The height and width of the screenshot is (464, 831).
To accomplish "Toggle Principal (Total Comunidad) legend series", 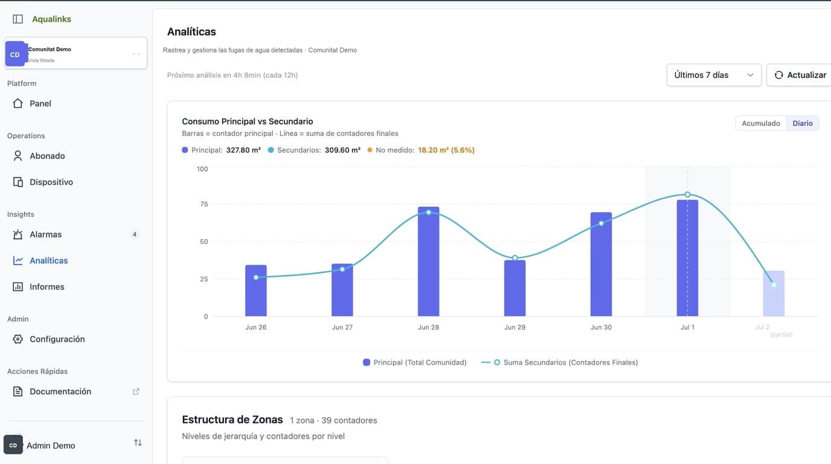I will (x=415, y=362).
